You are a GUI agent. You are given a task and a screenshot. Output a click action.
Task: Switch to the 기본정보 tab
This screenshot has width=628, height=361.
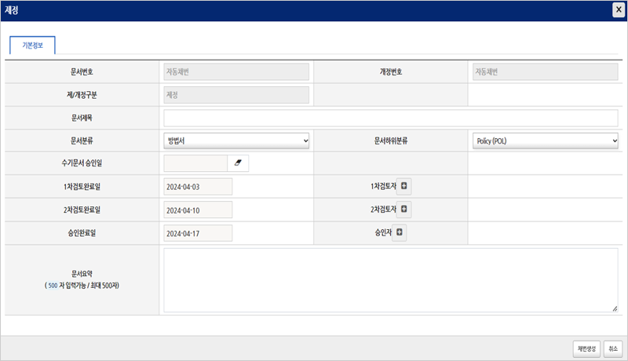(x=32, y=46)
